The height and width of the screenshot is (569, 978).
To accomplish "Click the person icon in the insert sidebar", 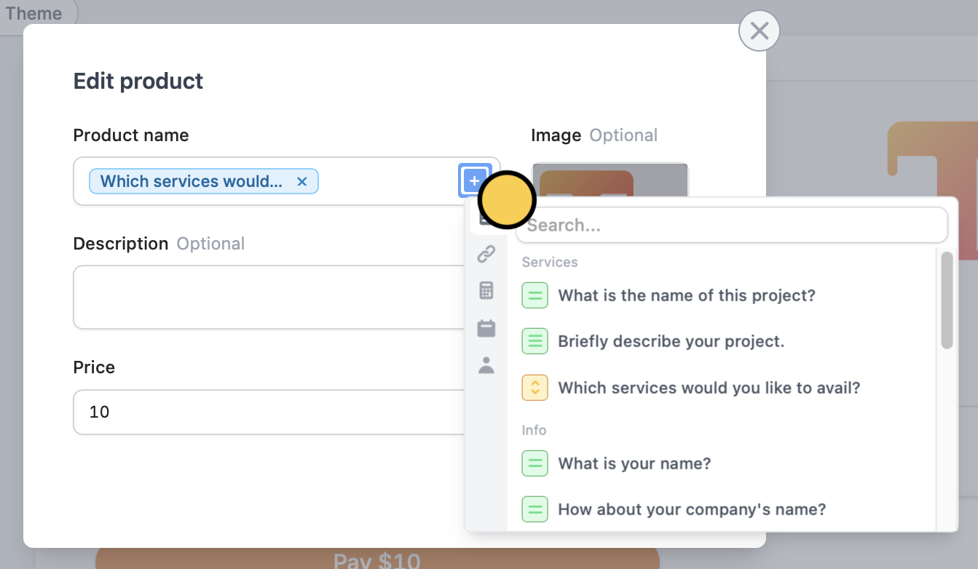I will pos(486,366).
